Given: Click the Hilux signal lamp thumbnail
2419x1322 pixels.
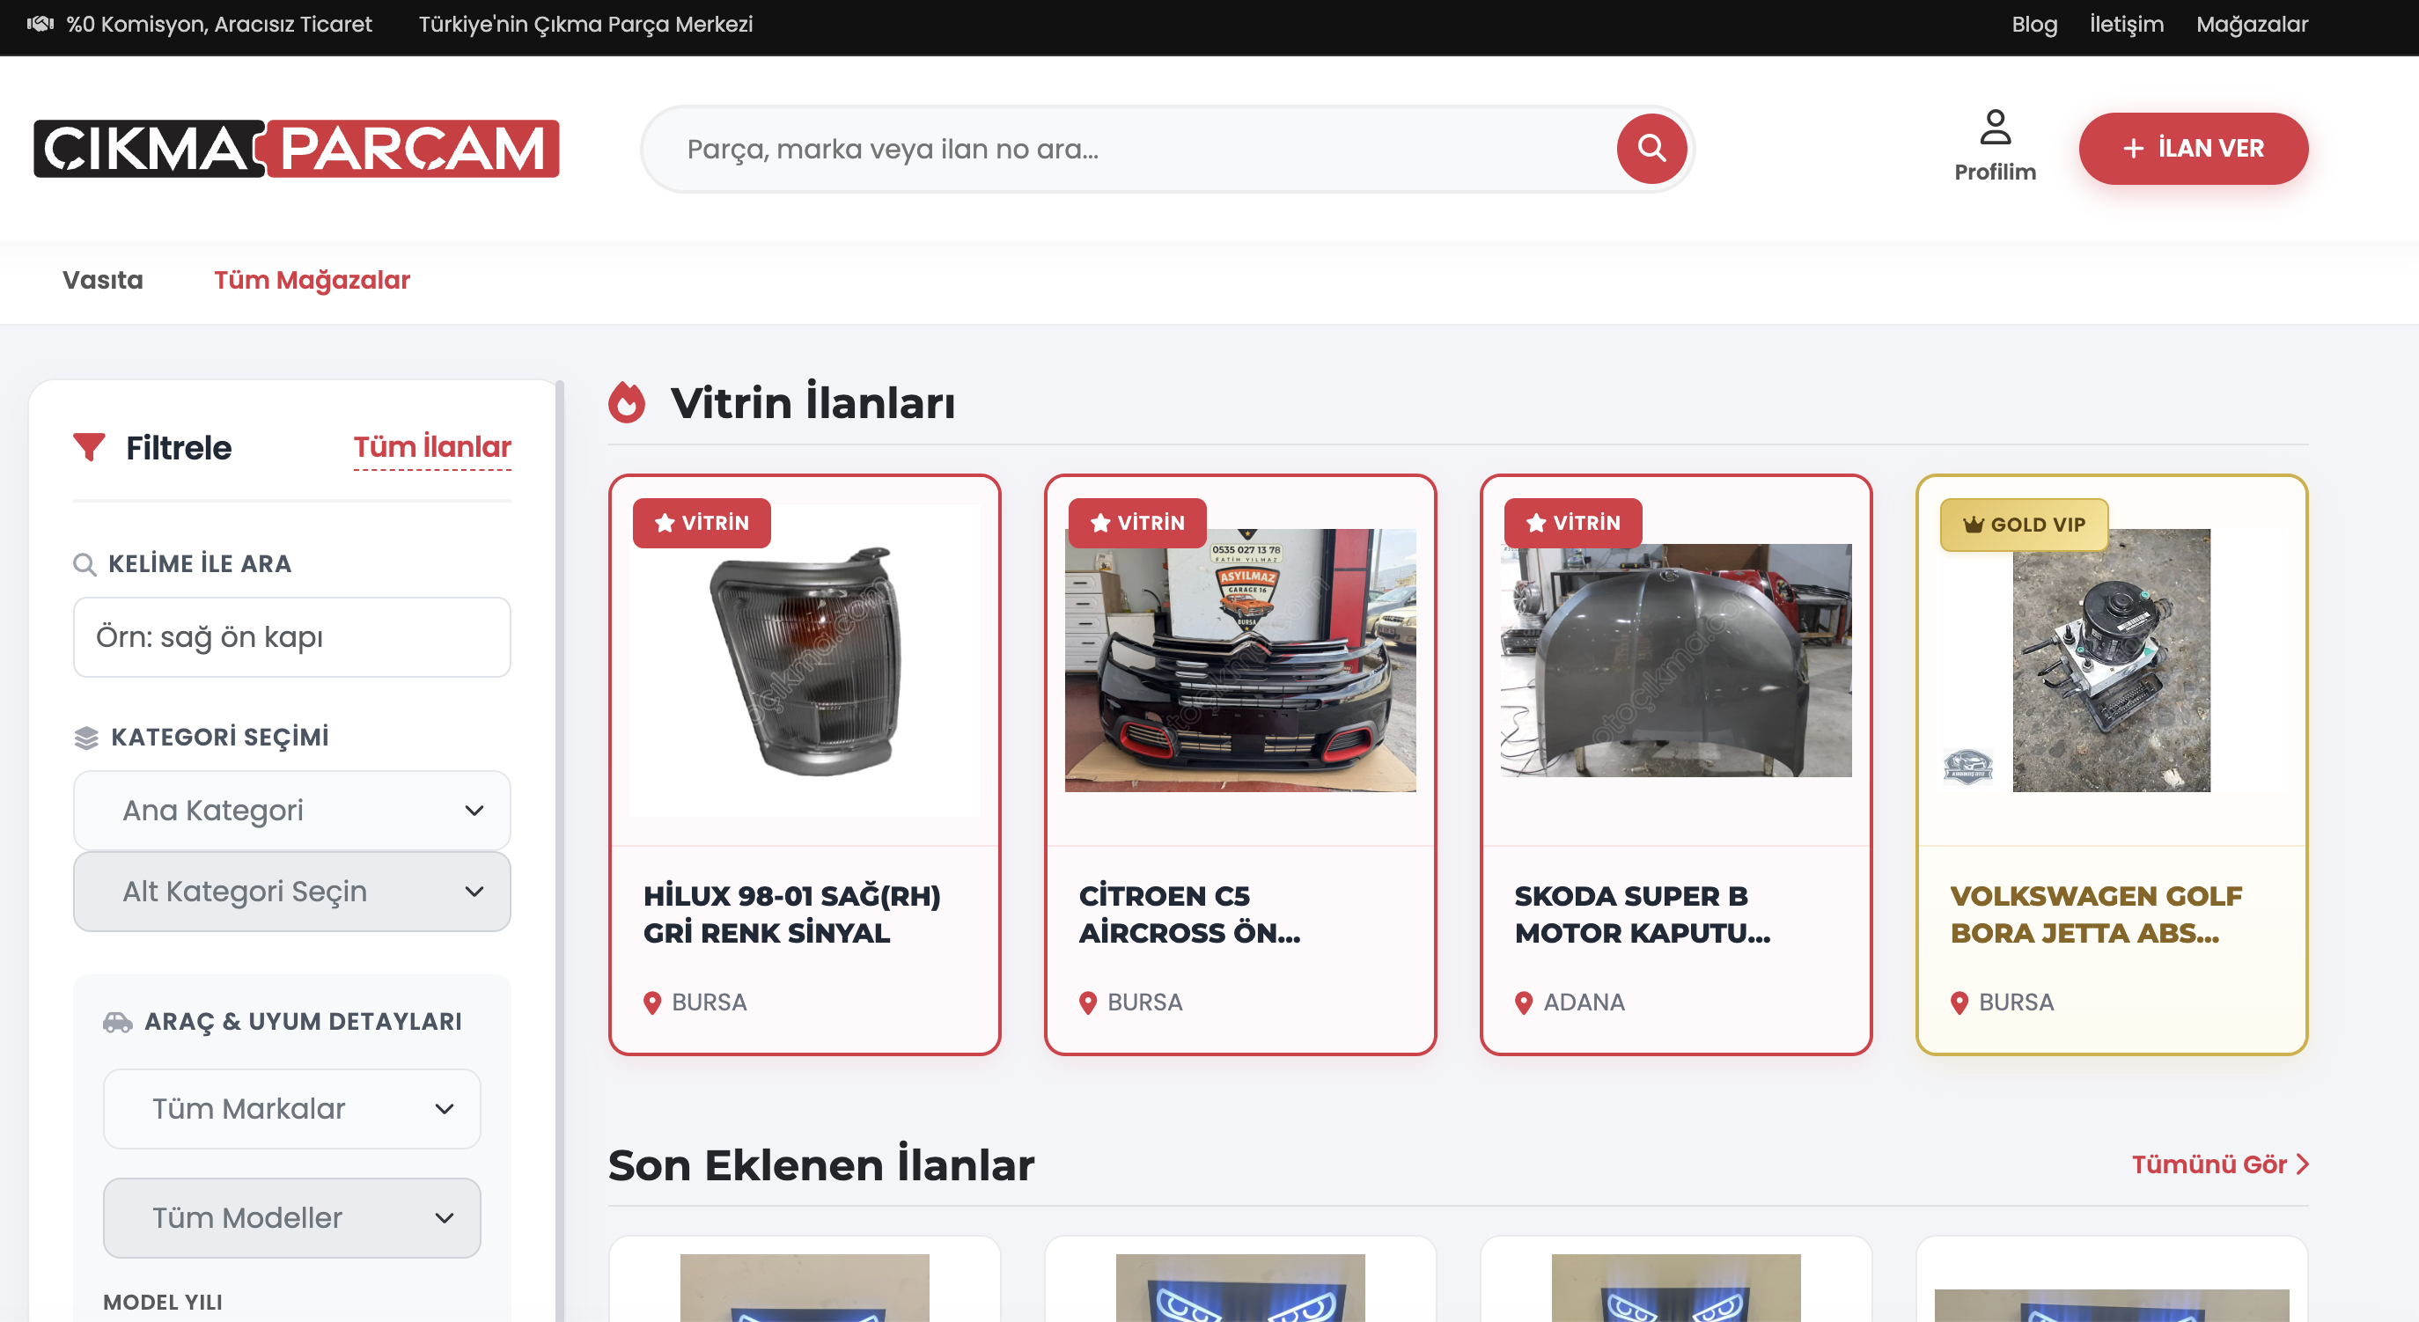Looking at the screenshot, I should pyautogui.click(x=805, y=661).
